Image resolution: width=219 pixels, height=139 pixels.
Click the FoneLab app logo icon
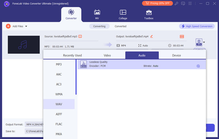click(x=7, y=4)
